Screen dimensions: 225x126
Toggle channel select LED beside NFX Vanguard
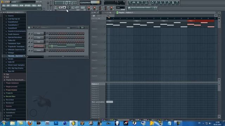point(47,46)
